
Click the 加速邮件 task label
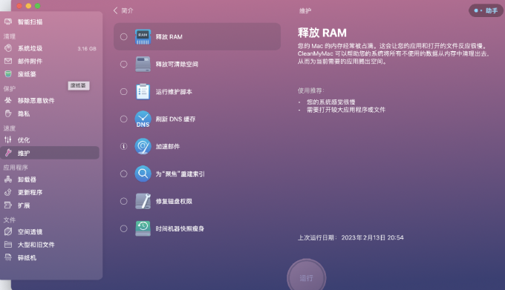click(x=168, y=146)
